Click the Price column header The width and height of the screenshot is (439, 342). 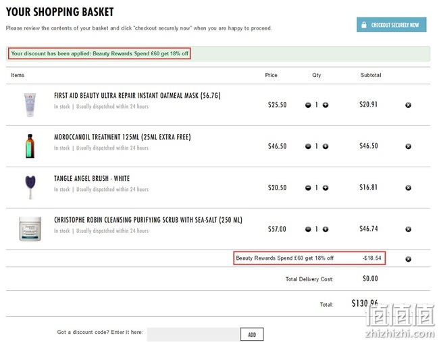point(271,75)
